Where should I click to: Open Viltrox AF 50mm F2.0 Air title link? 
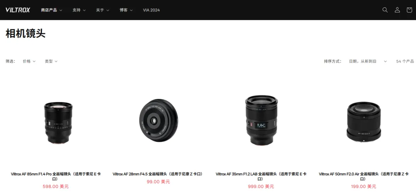[x=364, y=176]
